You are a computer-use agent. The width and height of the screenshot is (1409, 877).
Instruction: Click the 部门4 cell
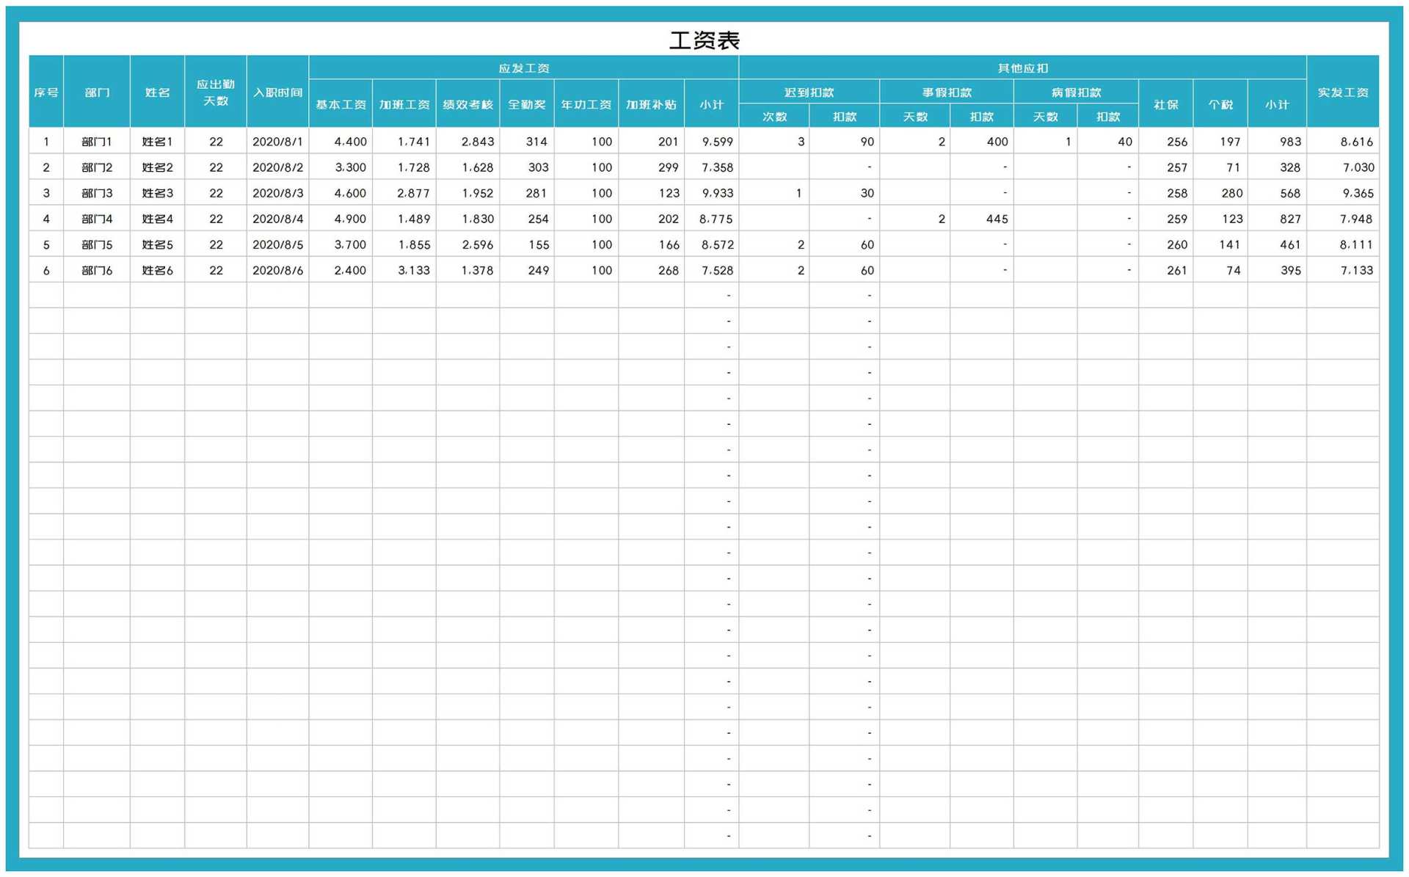(97, 218)
